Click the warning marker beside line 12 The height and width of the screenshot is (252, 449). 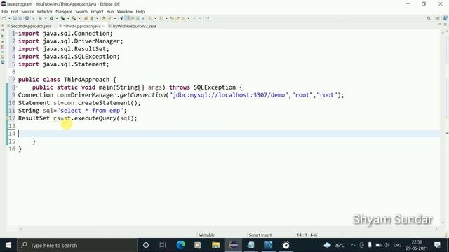tap(7, 118)
